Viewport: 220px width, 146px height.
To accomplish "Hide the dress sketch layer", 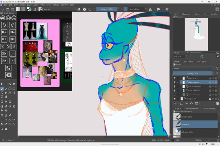I will click(174, 78).
